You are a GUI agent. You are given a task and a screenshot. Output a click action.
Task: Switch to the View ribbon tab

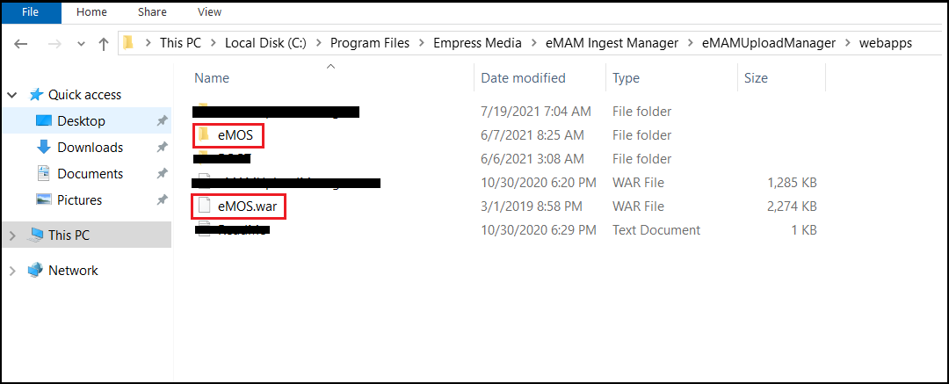[209, 11]
